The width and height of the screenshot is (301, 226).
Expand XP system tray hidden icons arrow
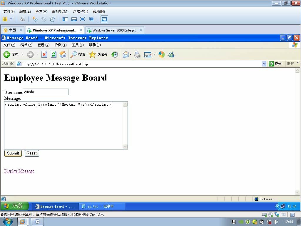pyautogui.click(x=277, y=206)
